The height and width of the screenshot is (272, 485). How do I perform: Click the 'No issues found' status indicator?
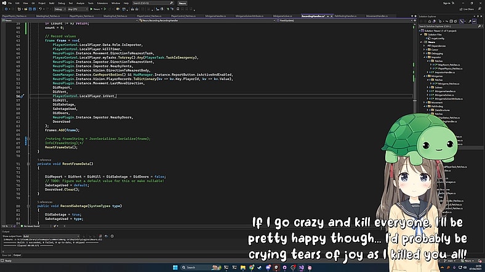click(30, 226)
